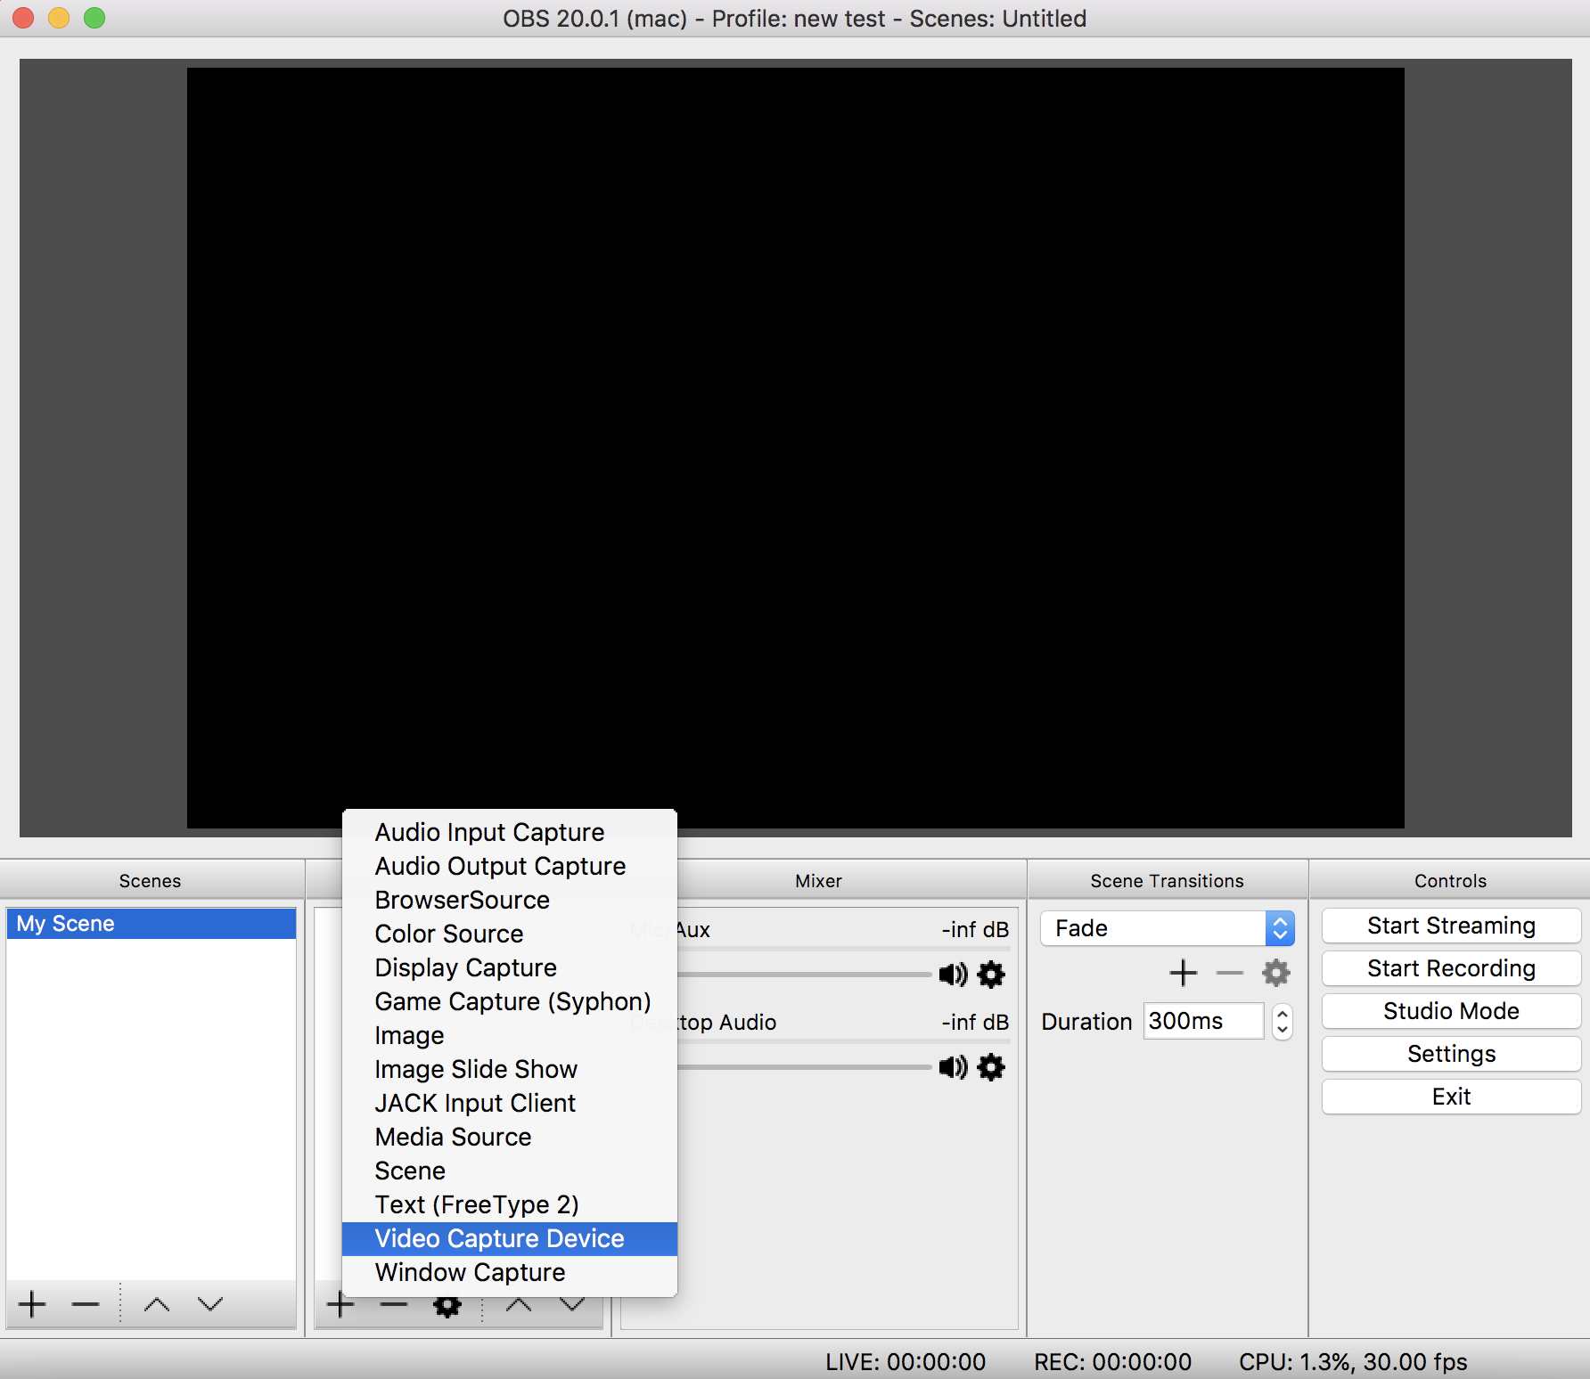
Task: Add a new scene with plus icon
Action: [32, 1304]
